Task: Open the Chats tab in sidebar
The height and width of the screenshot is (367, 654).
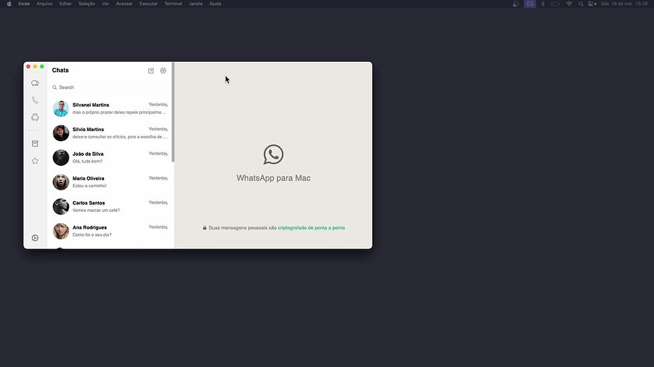Action: (x=35, y=83)
